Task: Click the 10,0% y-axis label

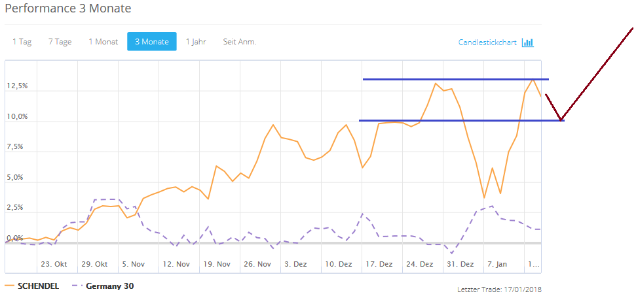Action: [17, 116]
